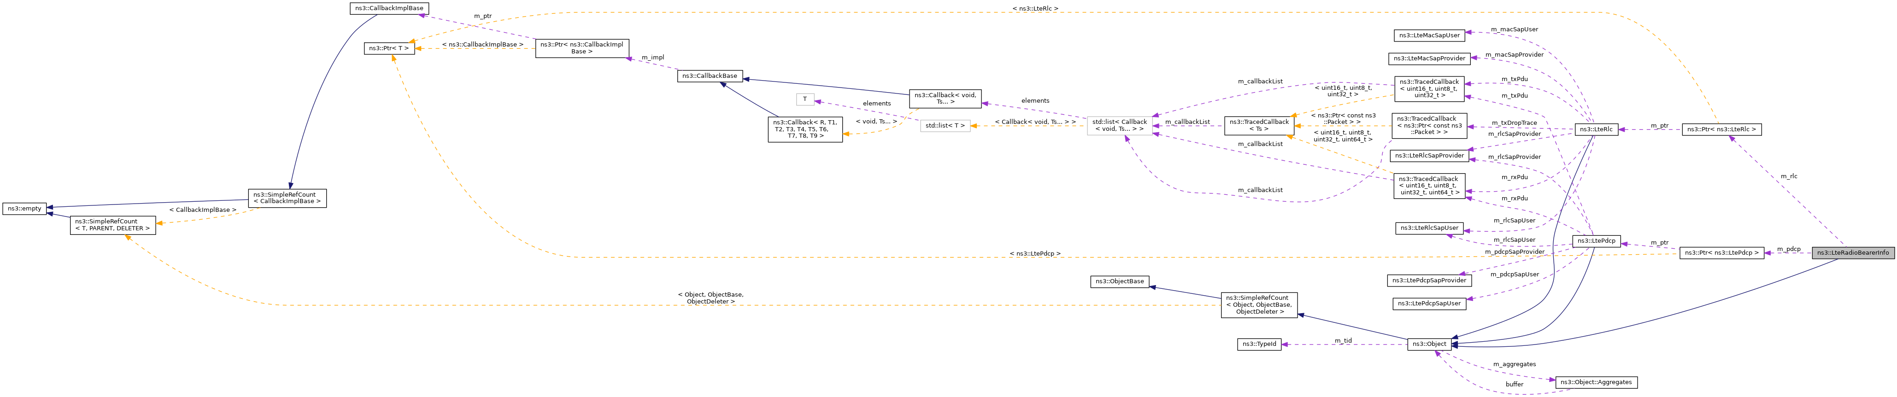Open the ns3::empty node

click(x=24, y=209)
